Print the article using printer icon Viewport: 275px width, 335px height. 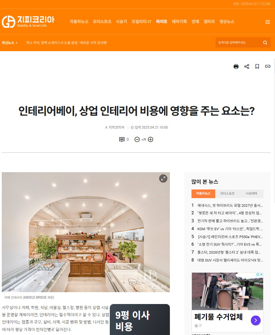[x=236, y=66]
